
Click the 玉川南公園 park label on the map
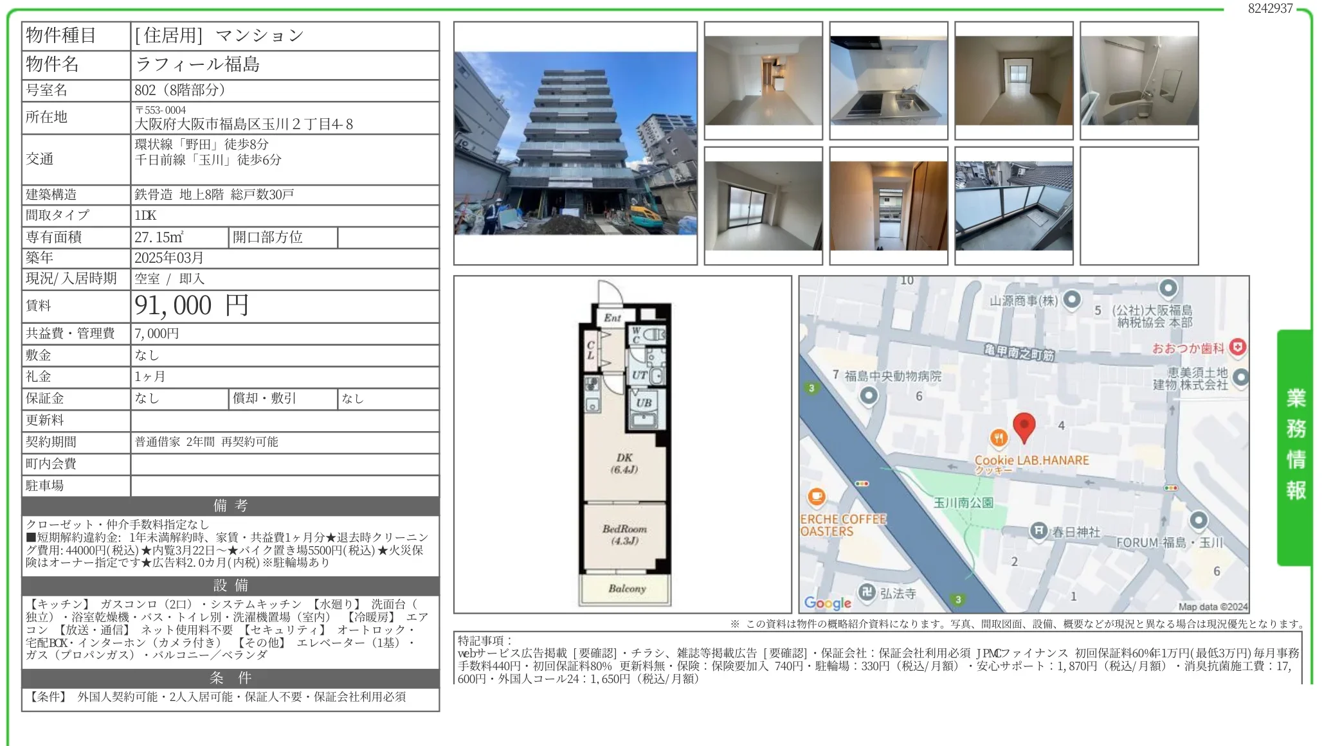coord(963,502)
